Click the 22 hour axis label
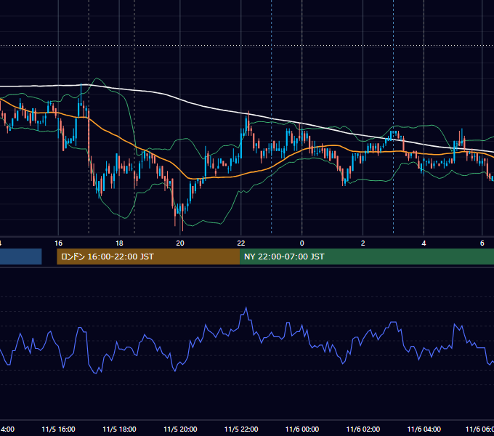This screenshot has width=494, height=436. point(241,243)
